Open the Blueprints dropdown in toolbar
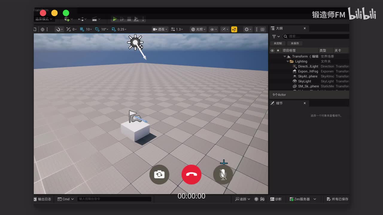This screenshot has height=215, width=383. (82, 19)
